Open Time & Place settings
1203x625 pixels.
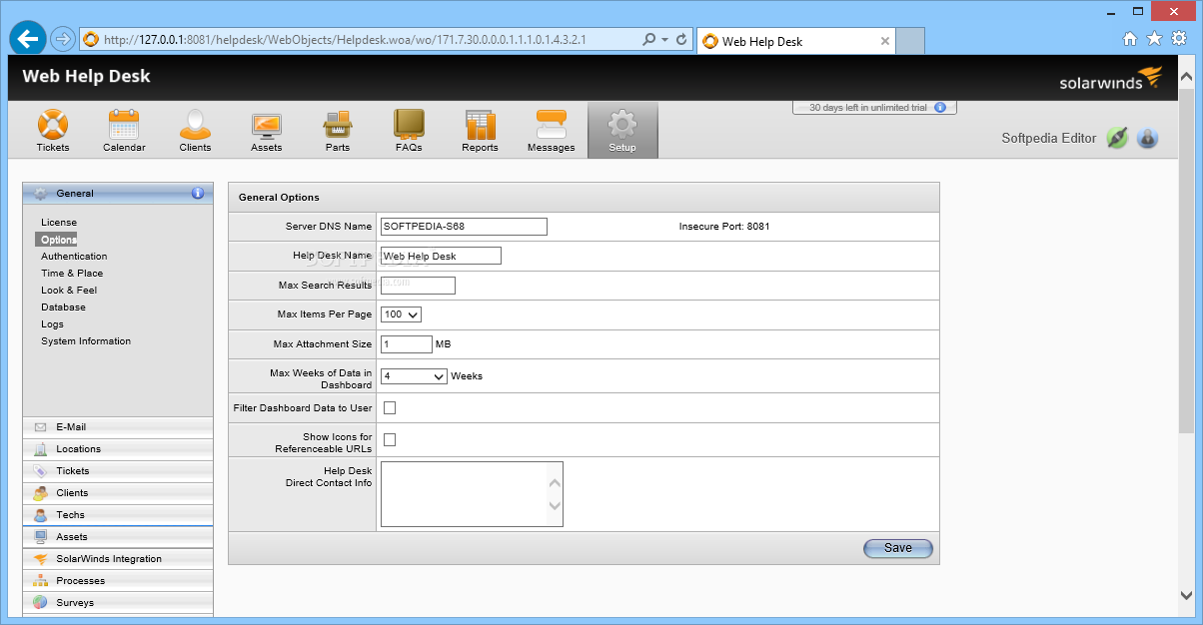[x=72, y=273]
